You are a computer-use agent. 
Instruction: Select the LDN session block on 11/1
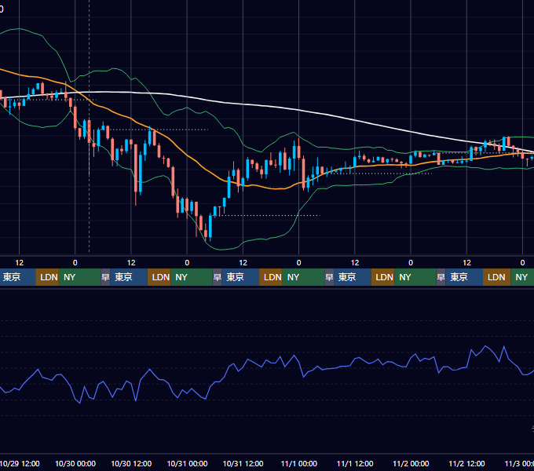[x=382, y=277]
